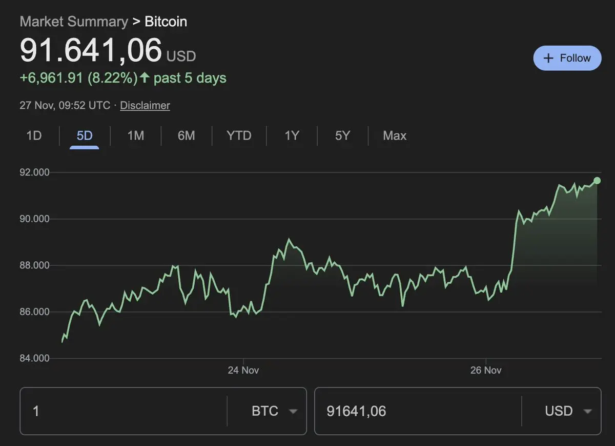Click the 27 Nov, 09:52 UTC timestamp
The width and height of the screenshot is (615, 446).
pyautogui.click(x=65, y=105)
